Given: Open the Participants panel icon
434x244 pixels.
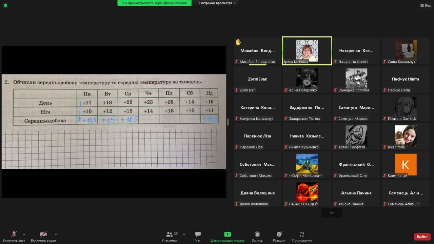Looking at the screenshot, I should click(x=169, y=235).
